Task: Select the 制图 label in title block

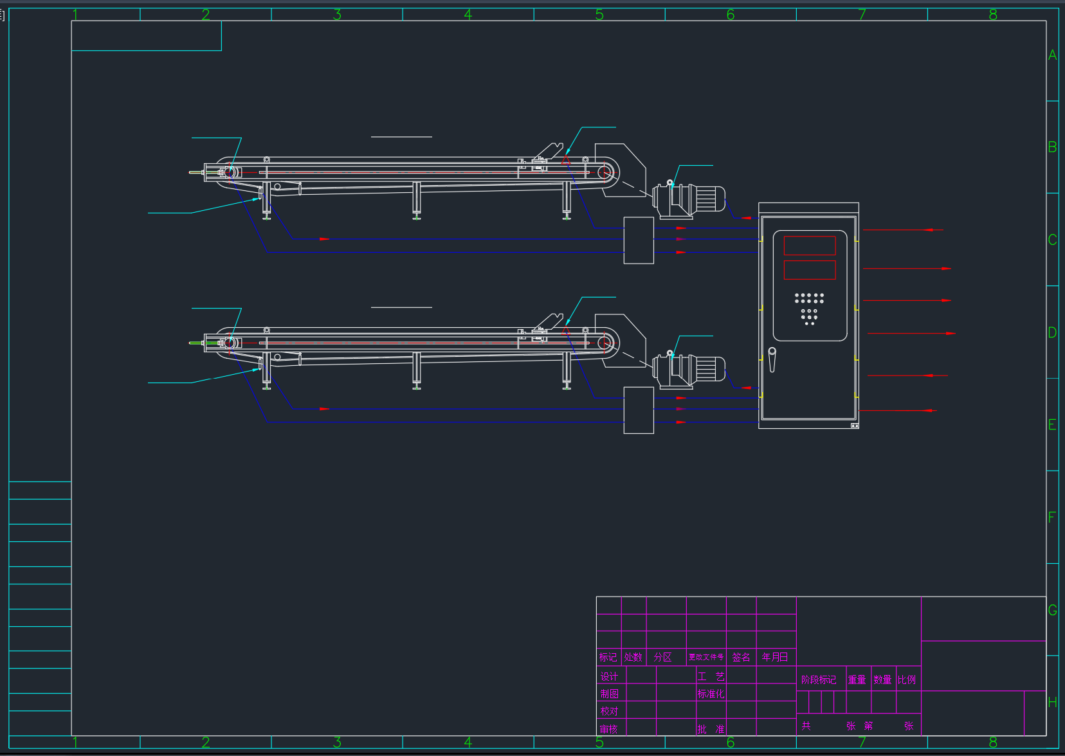Action: point(609,694)
